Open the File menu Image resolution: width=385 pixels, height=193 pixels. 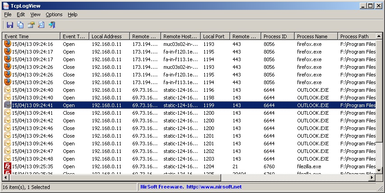coord(8,14)
